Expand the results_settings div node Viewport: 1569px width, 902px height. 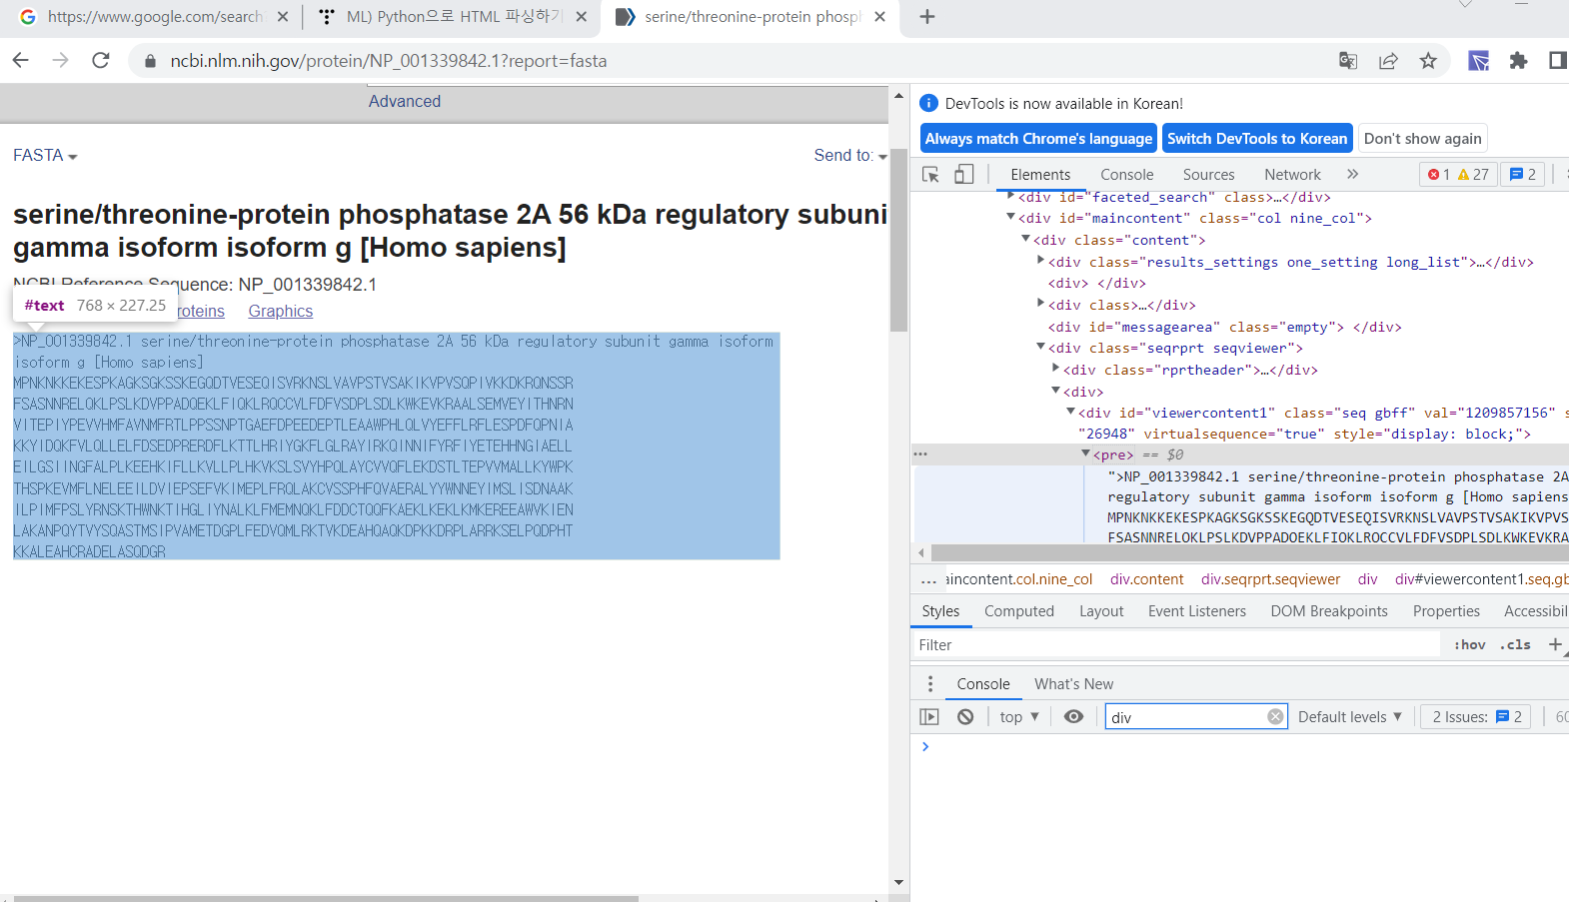pos(1041,260)
